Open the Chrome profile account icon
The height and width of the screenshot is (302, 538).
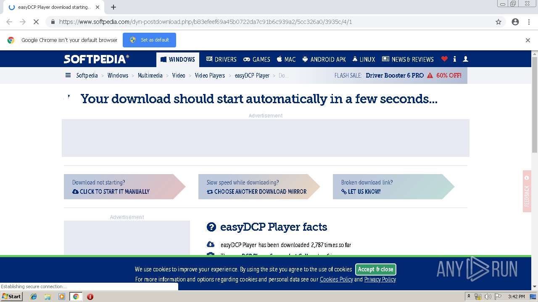[515, 22]
